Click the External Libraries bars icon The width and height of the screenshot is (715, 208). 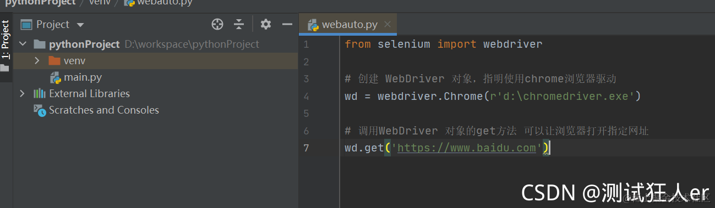tap(40, 93)
